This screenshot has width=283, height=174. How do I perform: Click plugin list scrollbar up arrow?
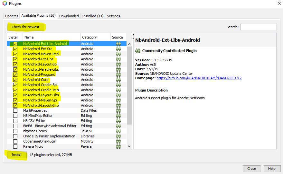point(129,44)
